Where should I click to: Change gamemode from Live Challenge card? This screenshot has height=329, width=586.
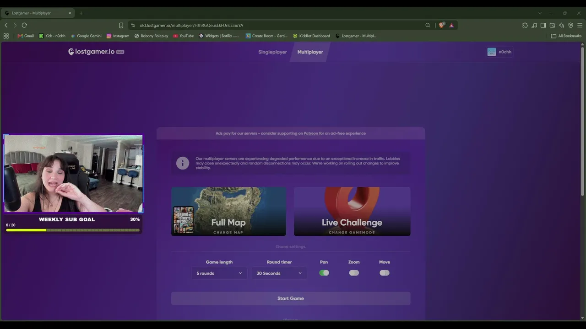(x=352, y=211)
